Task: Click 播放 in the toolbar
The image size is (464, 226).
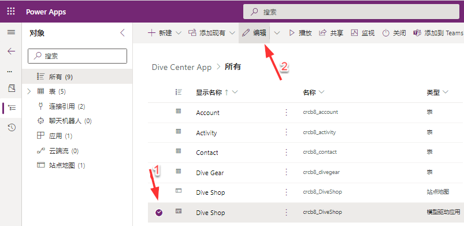Action: click(300, 33)
